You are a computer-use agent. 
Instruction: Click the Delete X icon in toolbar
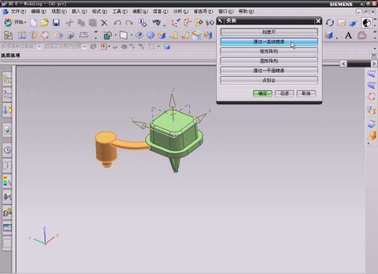tap(105, 23)
